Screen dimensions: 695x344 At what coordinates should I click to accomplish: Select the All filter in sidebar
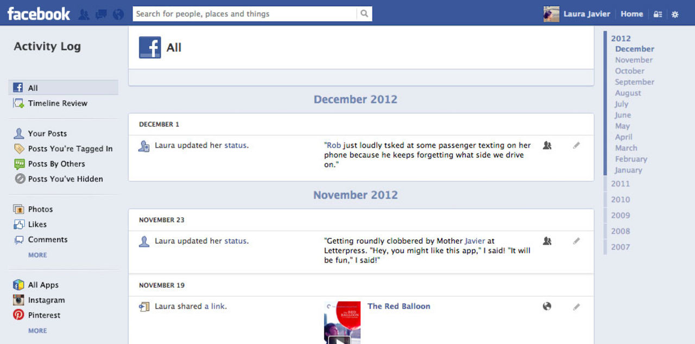point(63,88)
